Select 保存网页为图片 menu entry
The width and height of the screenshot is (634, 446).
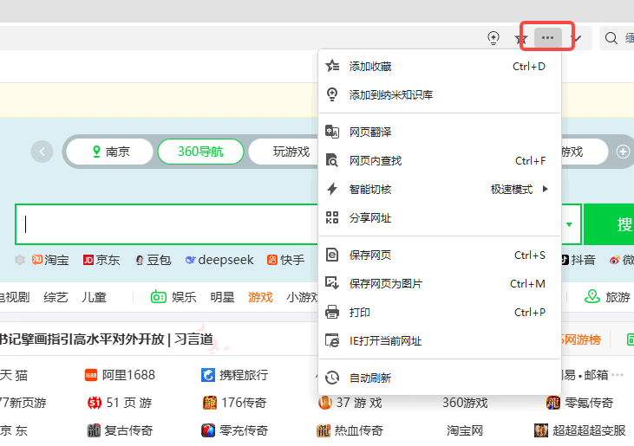point(385,284)
